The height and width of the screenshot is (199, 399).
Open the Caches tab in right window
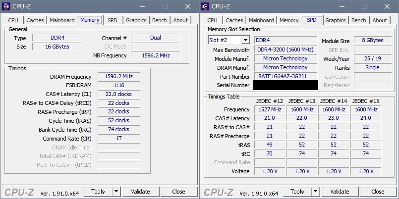click(234, 20)
